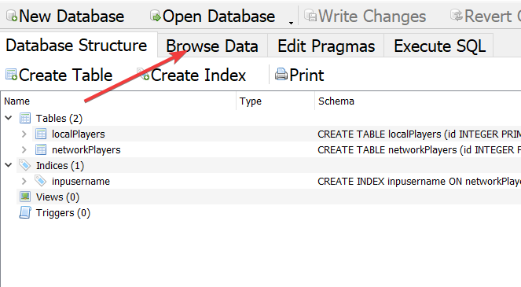Select the Tables (2) row text

pyautogui.click(x=59, y=119)
